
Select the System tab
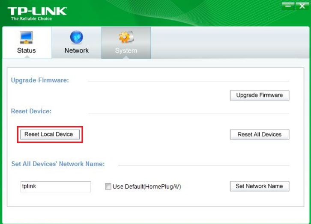[126, 43]
